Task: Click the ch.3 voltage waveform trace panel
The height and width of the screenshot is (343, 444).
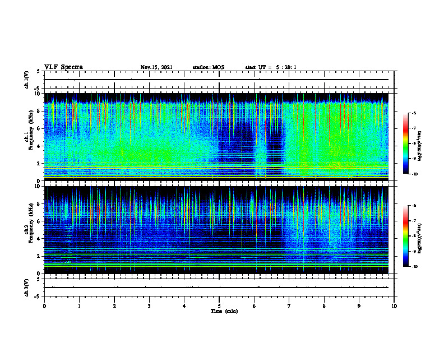Action: (x=219, y=288)
